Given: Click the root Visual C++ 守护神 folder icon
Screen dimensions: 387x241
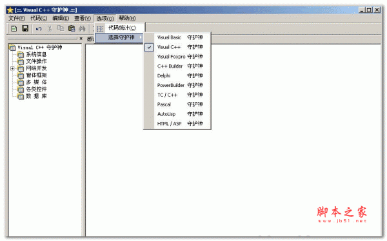Looking at the screenshot, I should 12,47.
